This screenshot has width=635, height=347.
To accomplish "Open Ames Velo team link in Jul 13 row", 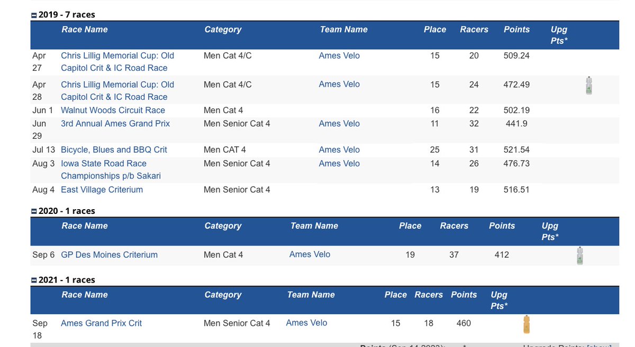I will coord(339,150).
